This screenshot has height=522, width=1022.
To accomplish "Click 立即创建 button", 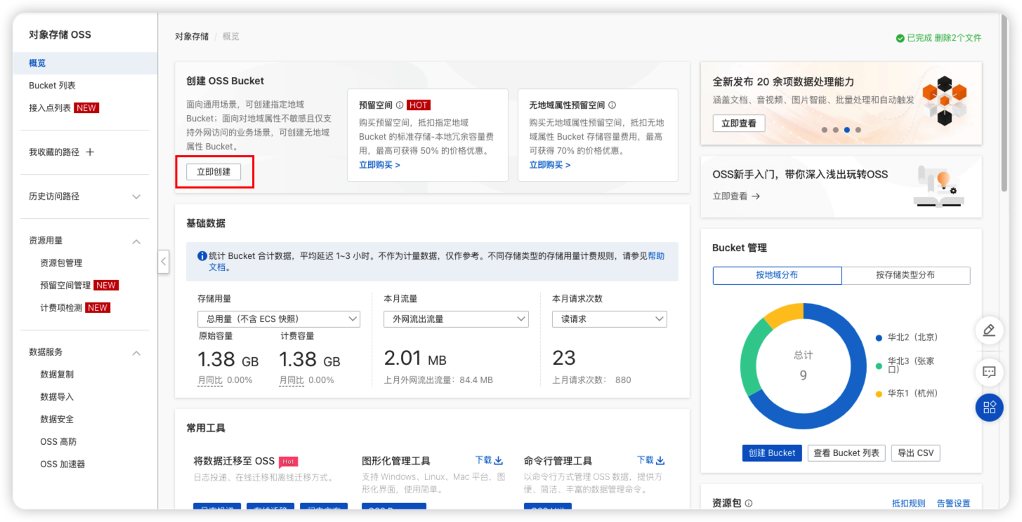I will pyautogui.click(x=214, y=172).
